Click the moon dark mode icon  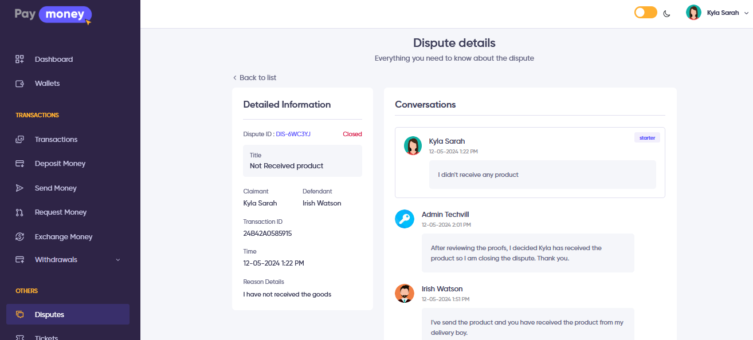click(667, 13)
